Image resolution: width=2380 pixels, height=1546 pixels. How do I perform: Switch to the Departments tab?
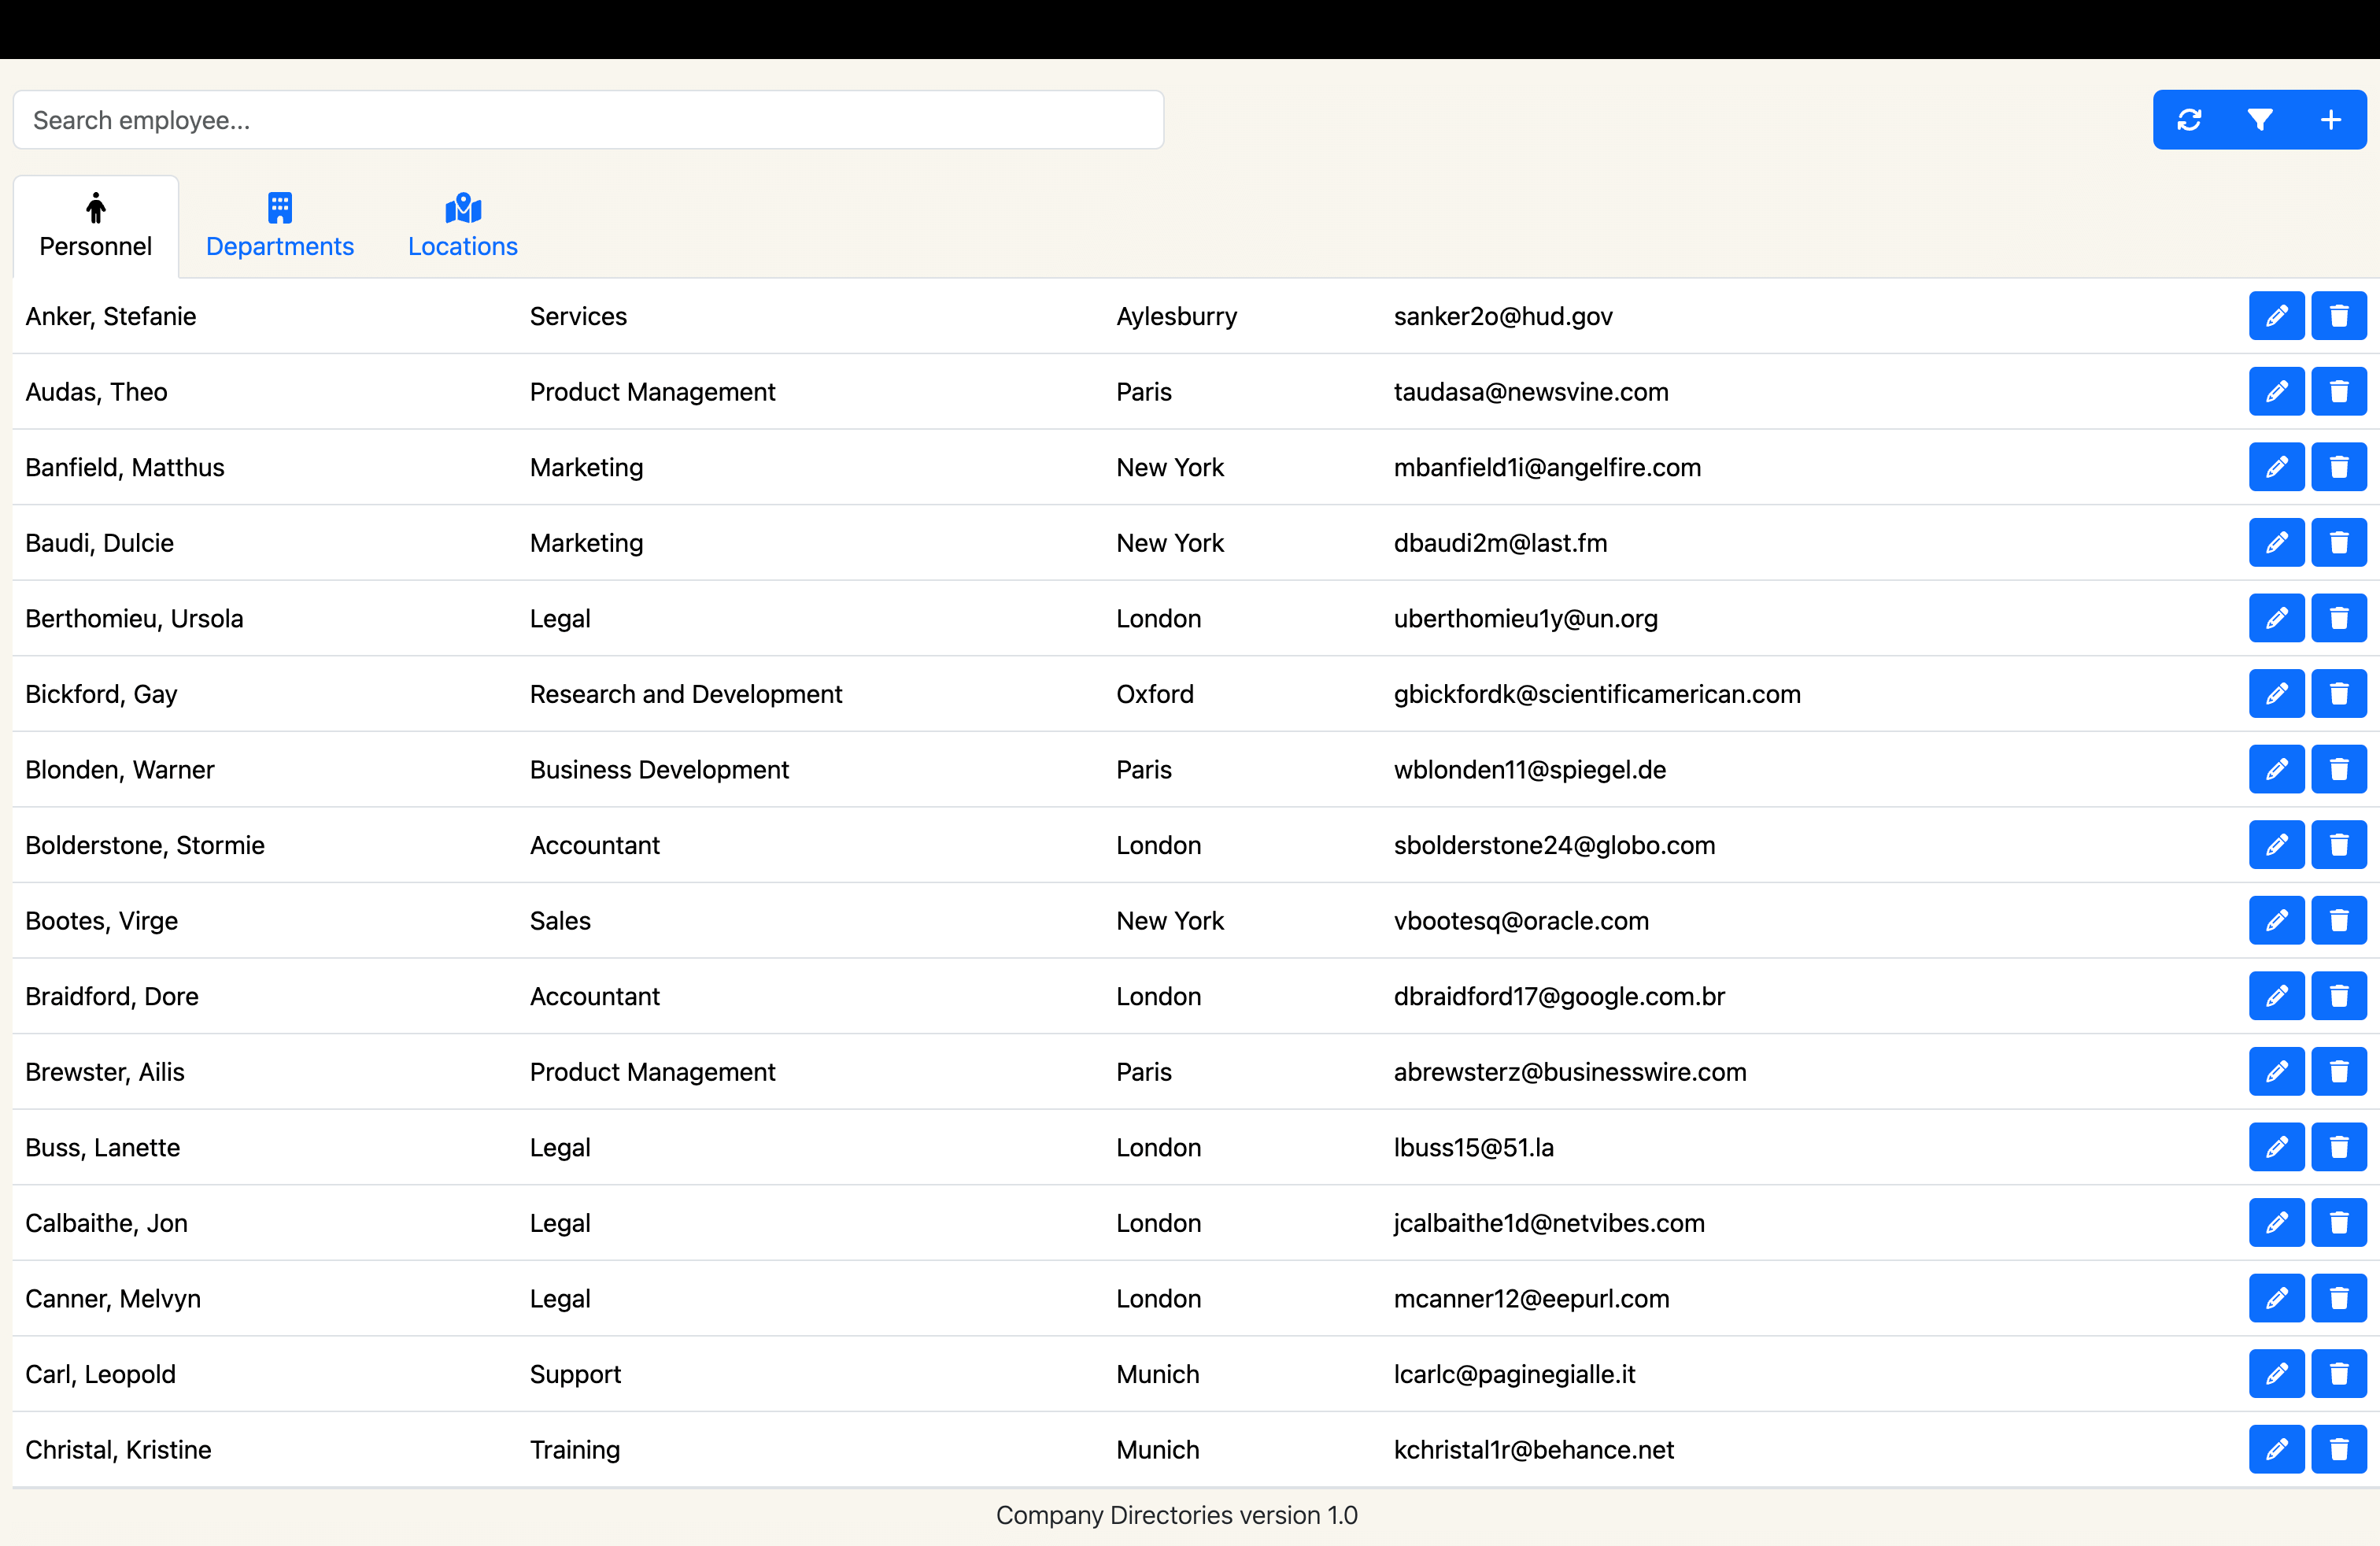(x=279, y=227)
